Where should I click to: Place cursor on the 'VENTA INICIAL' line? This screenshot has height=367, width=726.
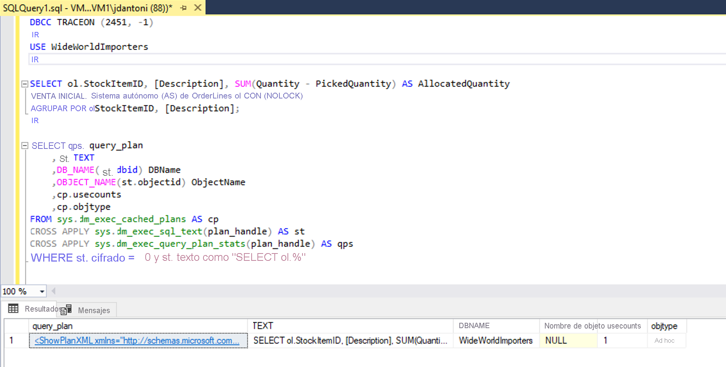point(167,96)
